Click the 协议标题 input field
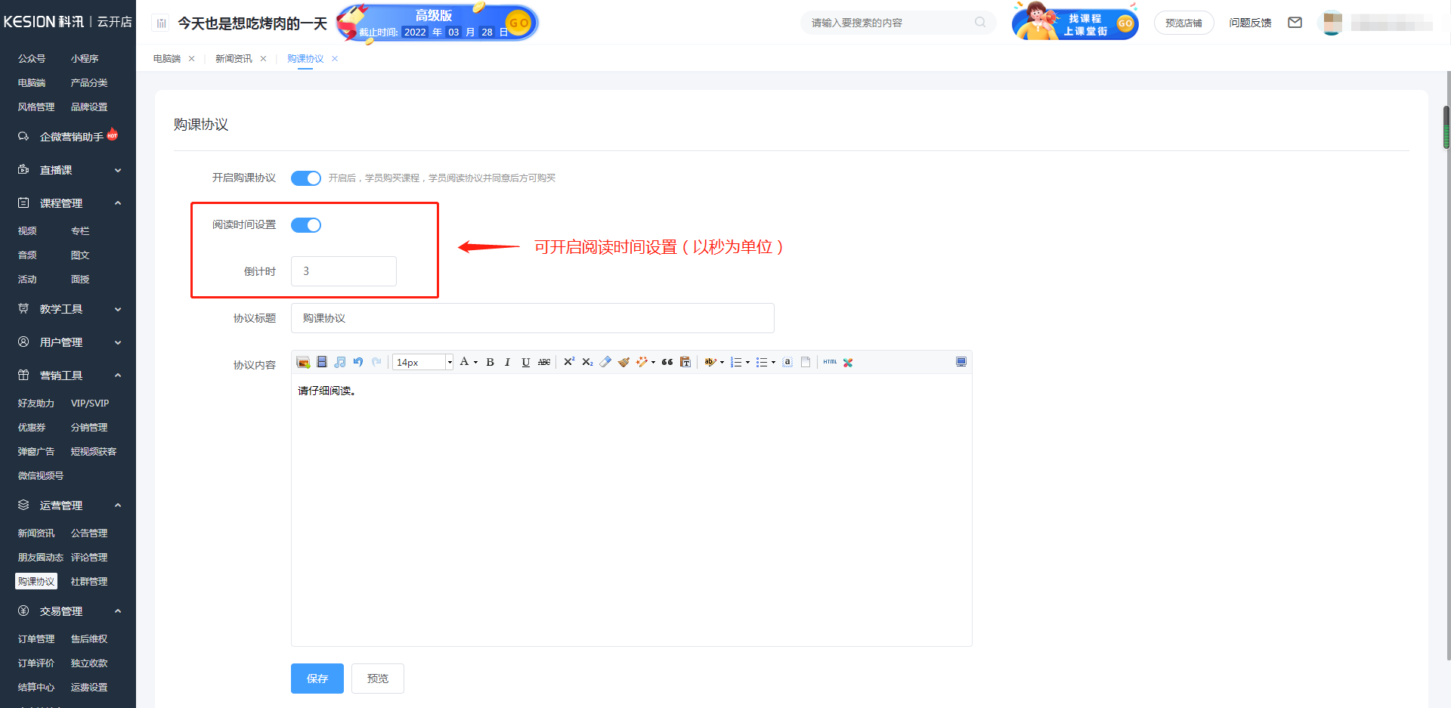1451x708 pixels. click(x=533, y=318)
